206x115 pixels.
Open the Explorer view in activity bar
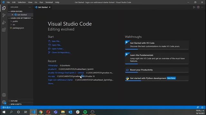click(x=4, y=8)
